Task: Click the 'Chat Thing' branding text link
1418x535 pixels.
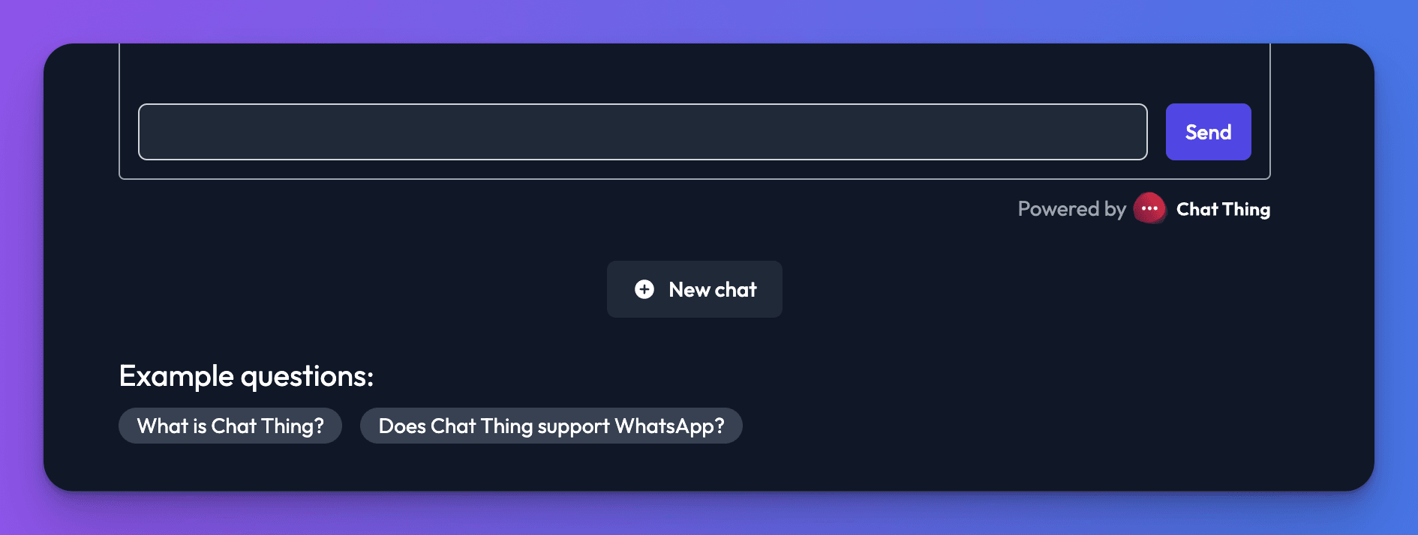Action: (1223, 209)
